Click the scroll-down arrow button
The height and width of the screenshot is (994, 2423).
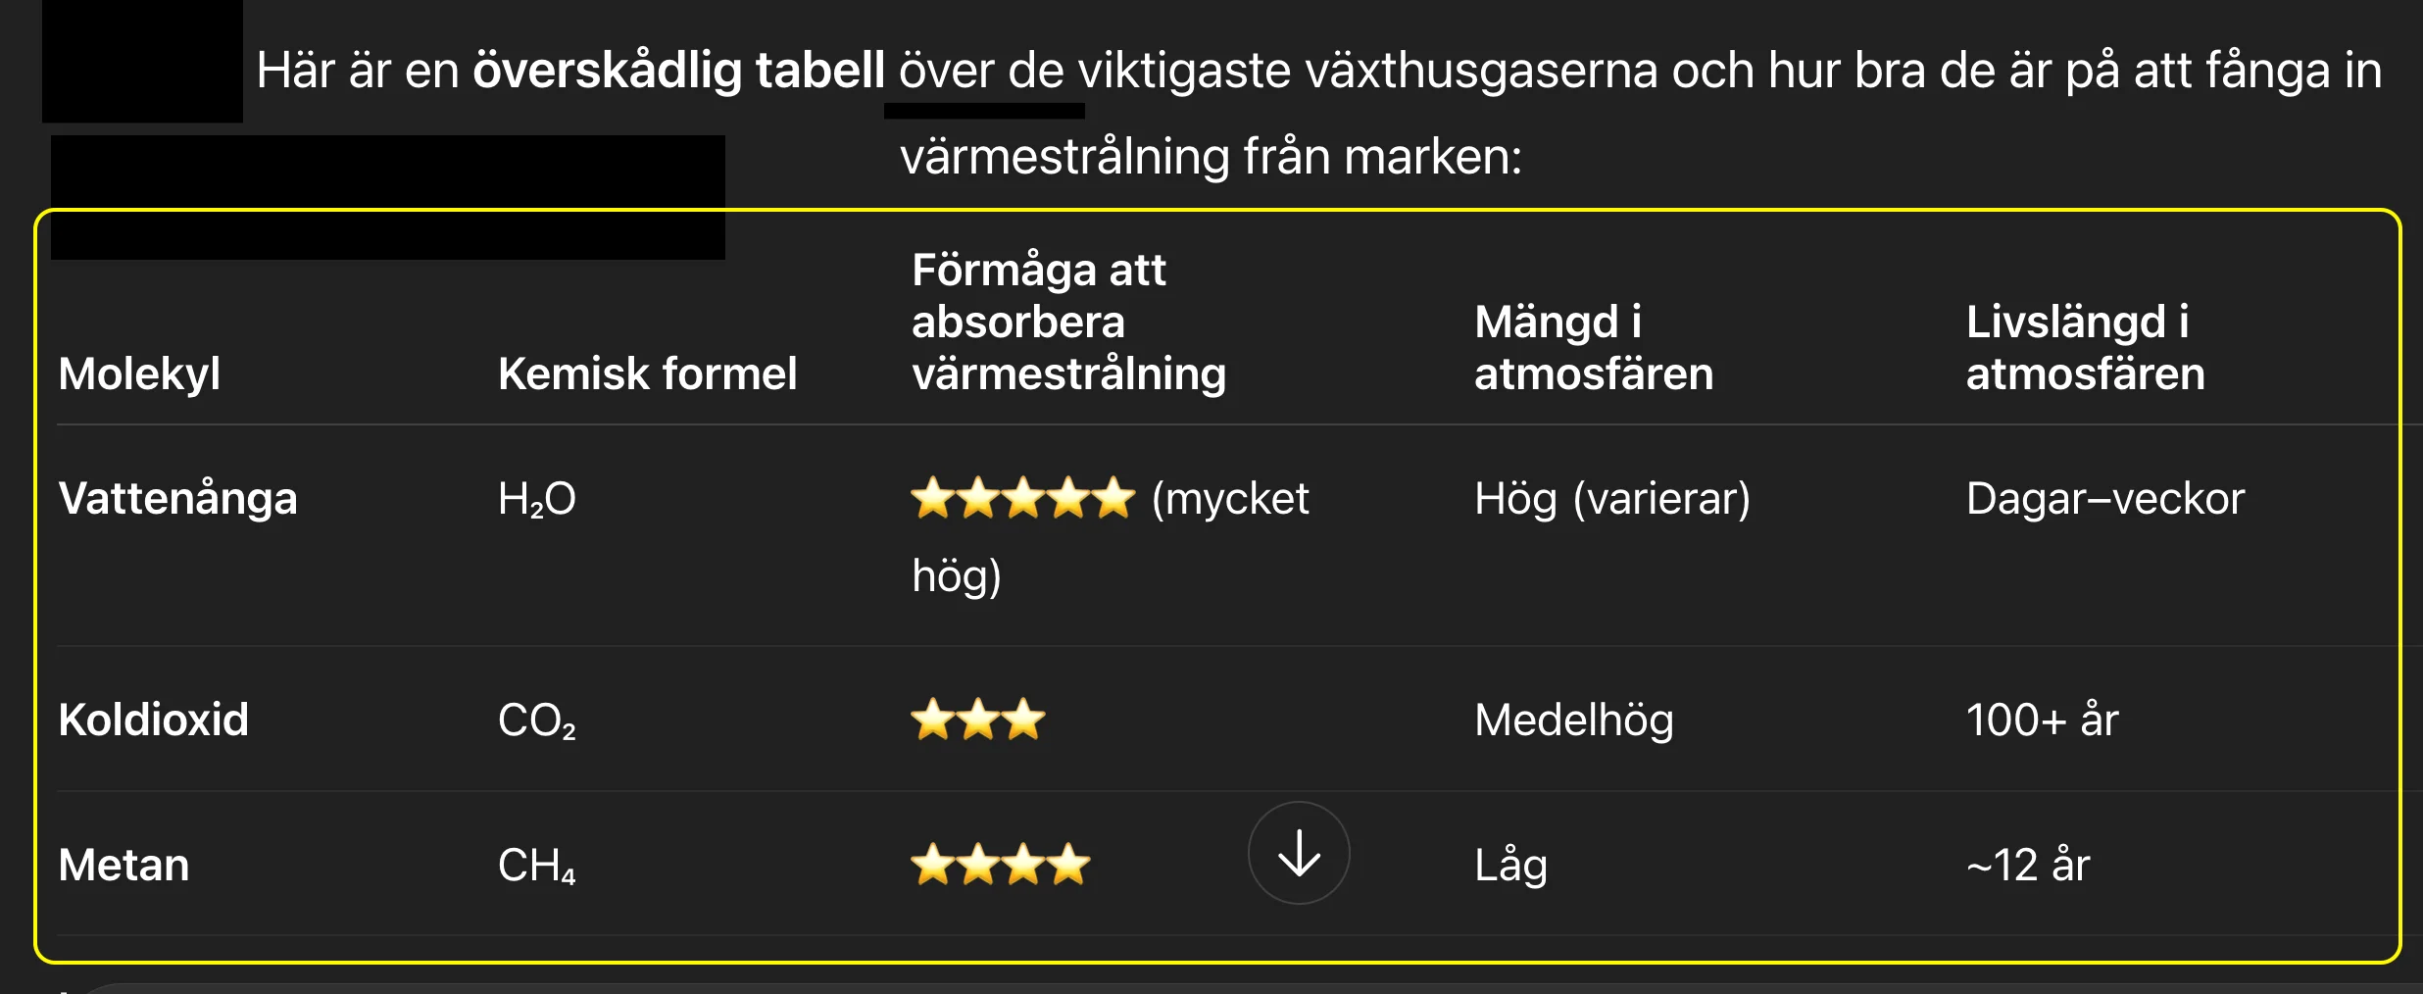click(1299, 854)
